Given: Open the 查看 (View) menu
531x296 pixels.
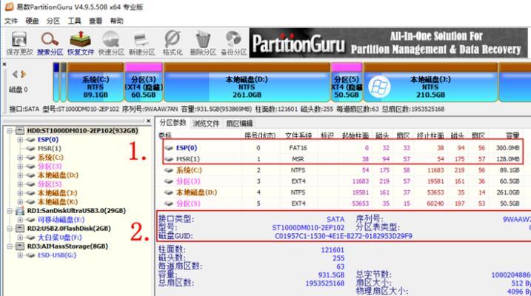Looking at the screenshot, I should click(96, 21).
